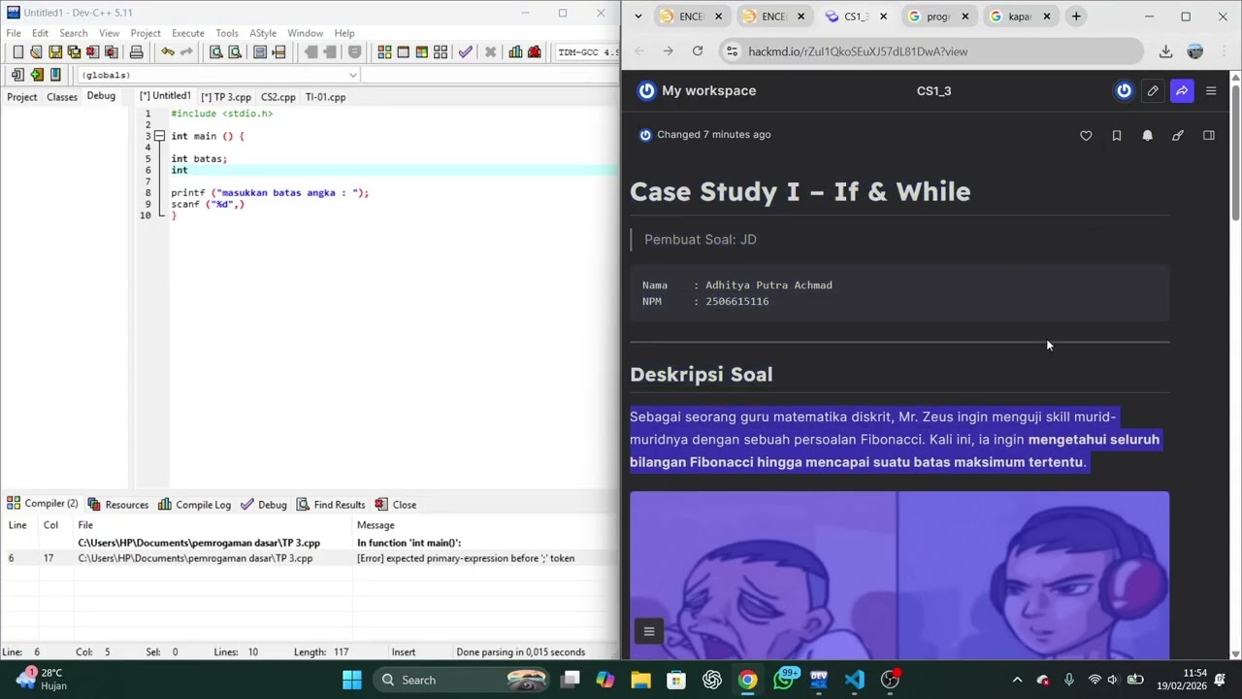
Task: Open the (globals) class dropdown
Action: [219, 75]
